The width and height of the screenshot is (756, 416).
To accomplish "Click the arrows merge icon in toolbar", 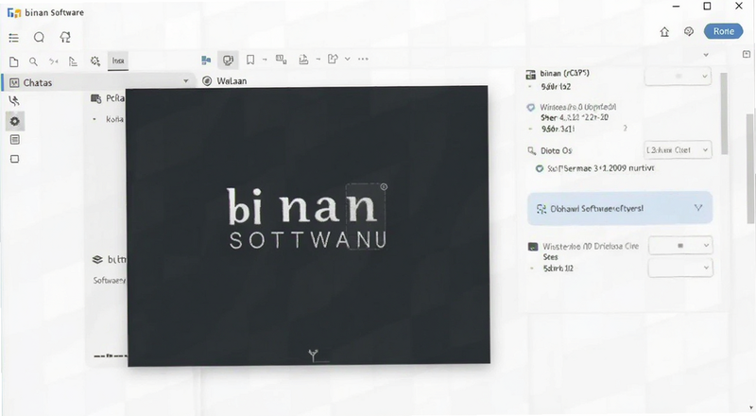I will 54,61.
